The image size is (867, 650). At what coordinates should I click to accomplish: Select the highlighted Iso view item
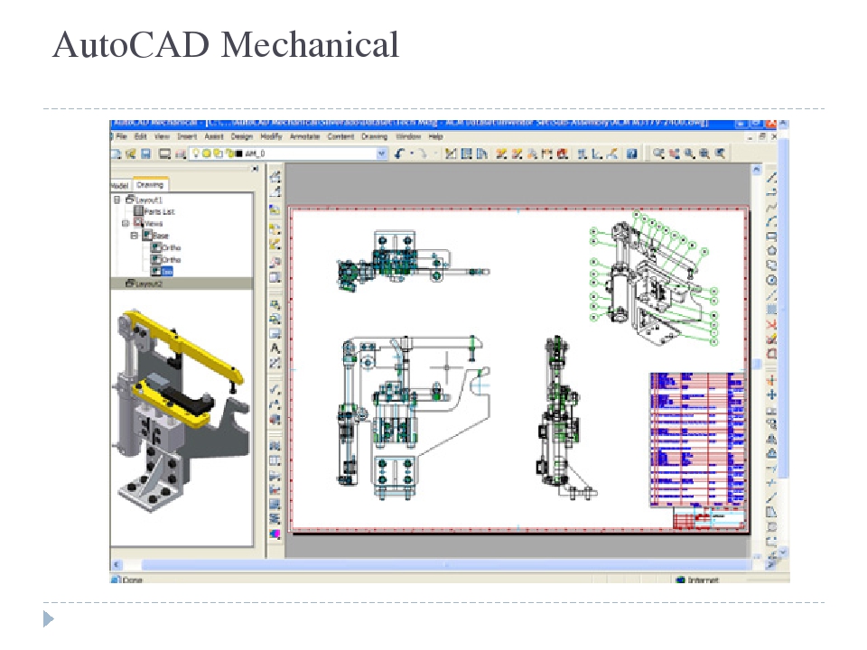pos(167,272)
